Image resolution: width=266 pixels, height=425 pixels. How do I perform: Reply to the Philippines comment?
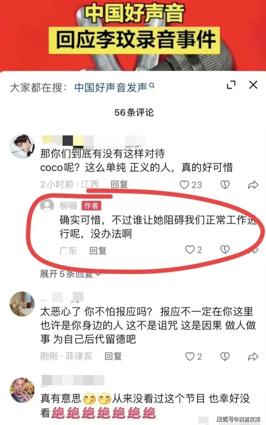tap(113, 356)
